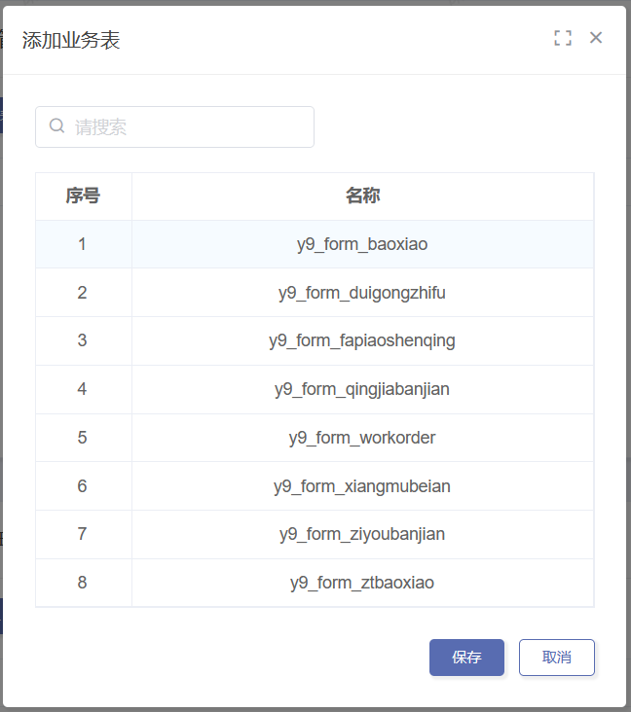Viewport: 631px width, 712px height.
Task: Click serial number 8 cell
Action: 84,583
